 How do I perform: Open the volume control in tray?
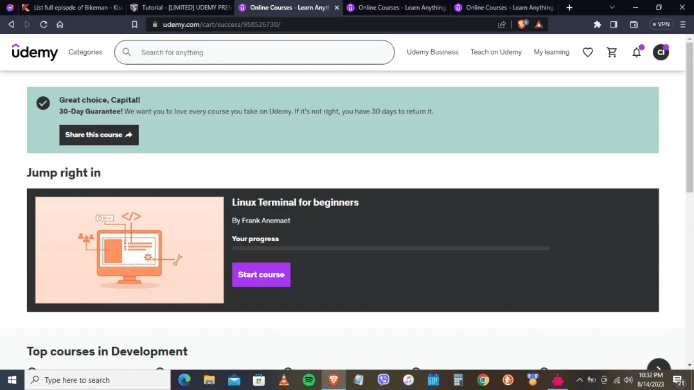pos(628,380)
